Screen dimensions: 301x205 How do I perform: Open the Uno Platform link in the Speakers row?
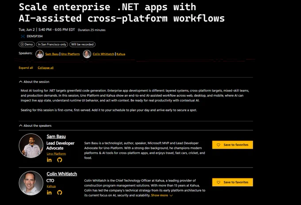(70, 54)
